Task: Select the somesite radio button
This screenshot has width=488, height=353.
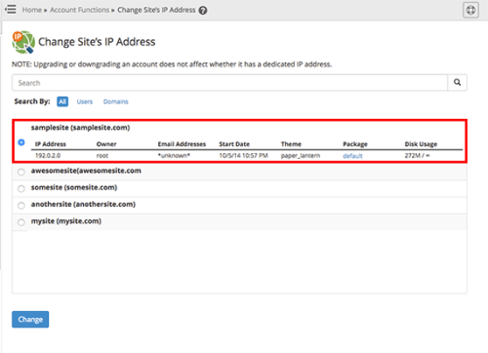Action: (21, 188)
